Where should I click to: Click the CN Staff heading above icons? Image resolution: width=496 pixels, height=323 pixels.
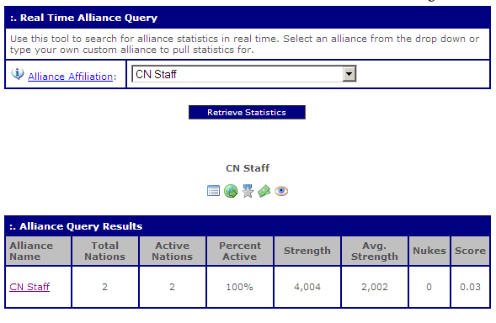pos(248,168)
